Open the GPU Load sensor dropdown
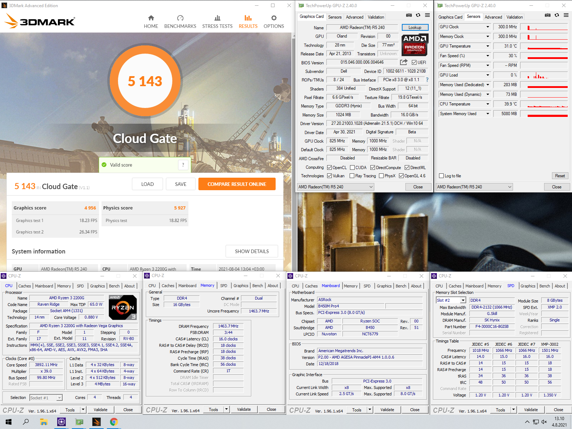This screenshot has height=429, width=572. (x=488, y=75)
